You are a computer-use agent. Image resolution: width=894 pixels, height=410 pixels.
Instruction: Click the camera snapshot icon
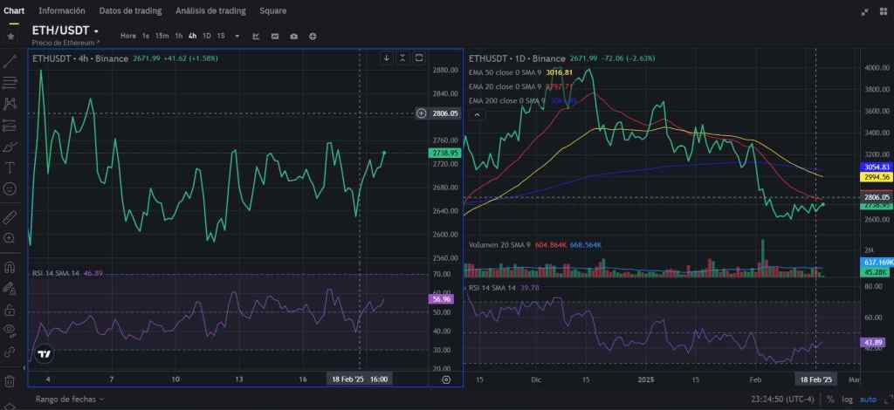coord(293,36)
